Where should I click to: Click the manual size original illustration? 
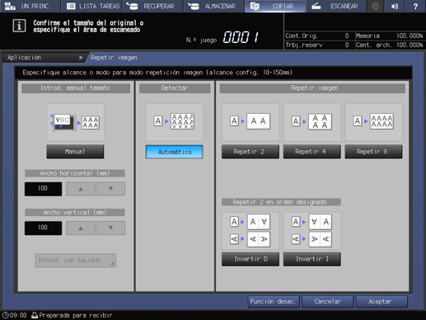click(75, 122)
